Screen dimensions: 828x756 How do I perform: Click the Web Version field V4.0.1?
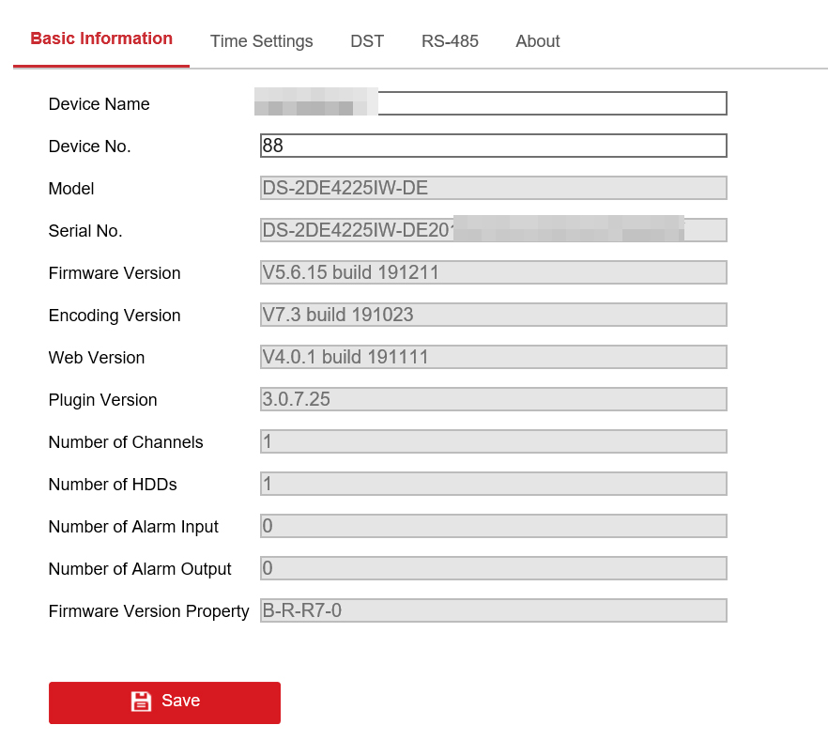tap(493, 357)
